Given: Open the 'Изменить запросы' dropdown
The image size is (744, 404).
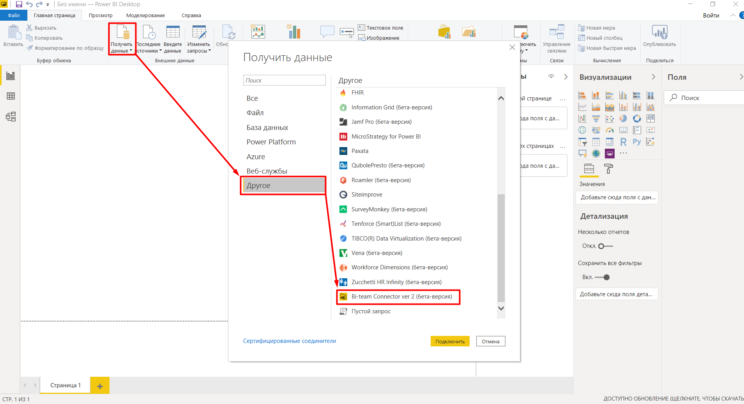Looking at the screenshot, I should (x=199, y=47).
